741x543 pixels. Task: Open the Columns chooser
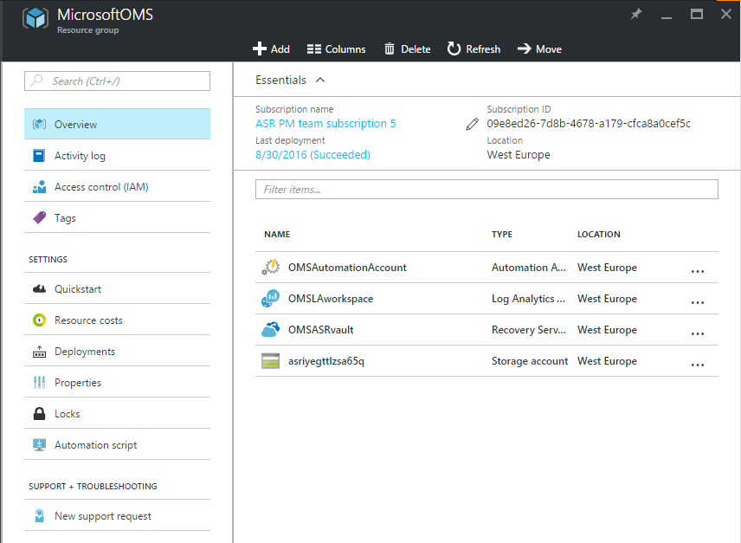336,49
